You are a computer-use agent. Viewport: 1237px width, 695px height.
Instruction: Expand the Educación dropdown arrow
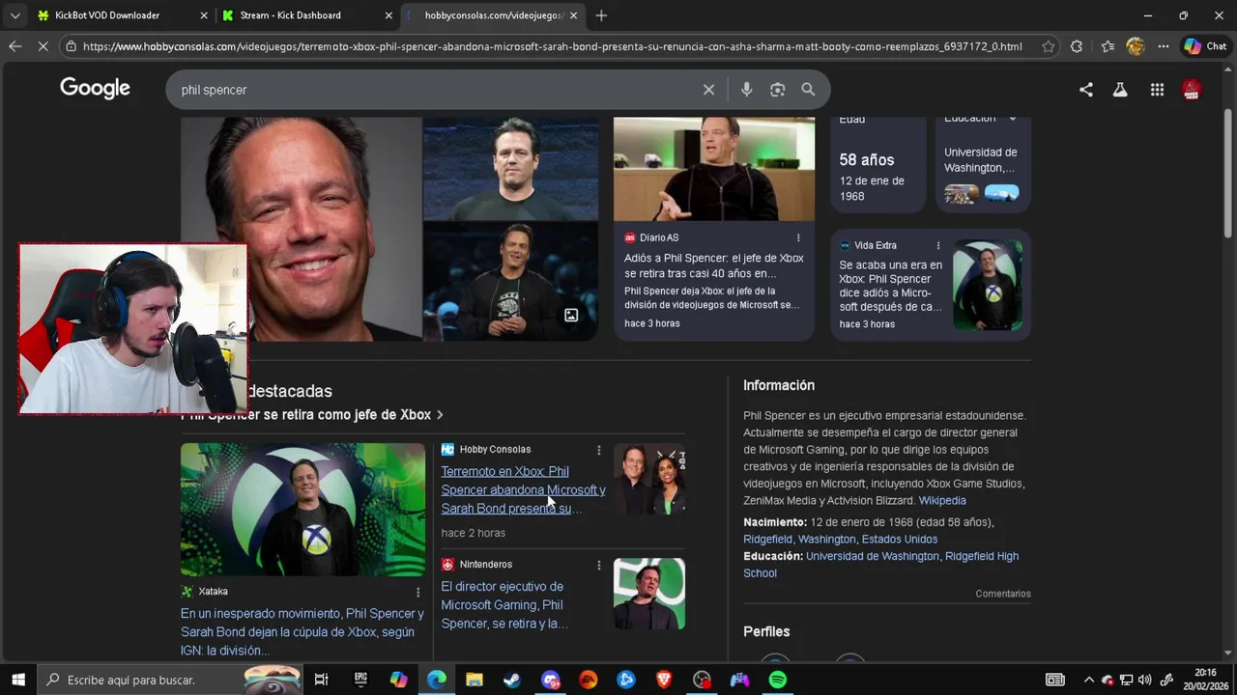[x=1012, y=119]
